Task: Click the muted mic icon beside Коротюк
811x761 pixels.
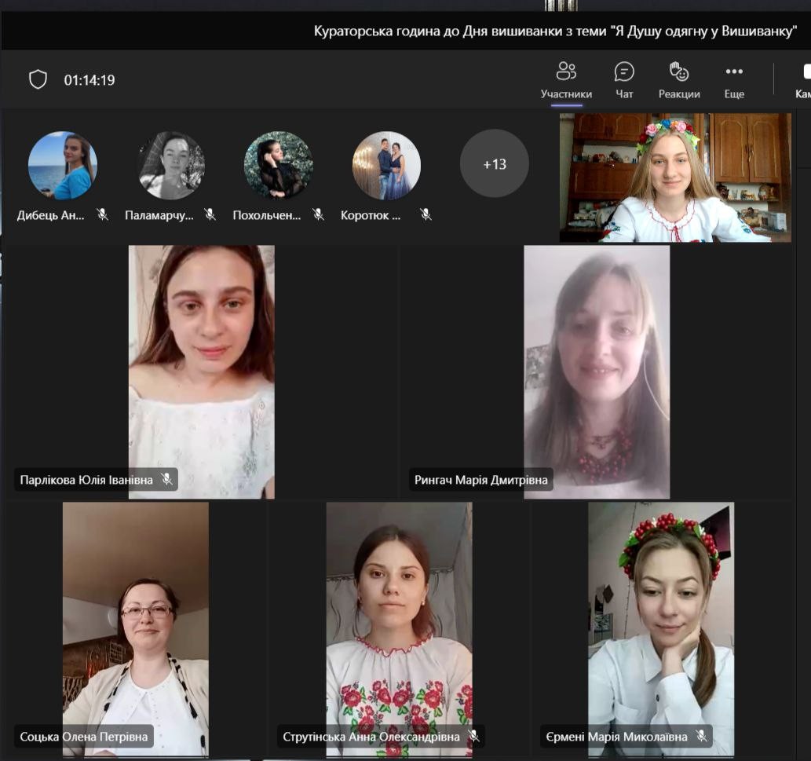Action: click(x=426, y=214)
